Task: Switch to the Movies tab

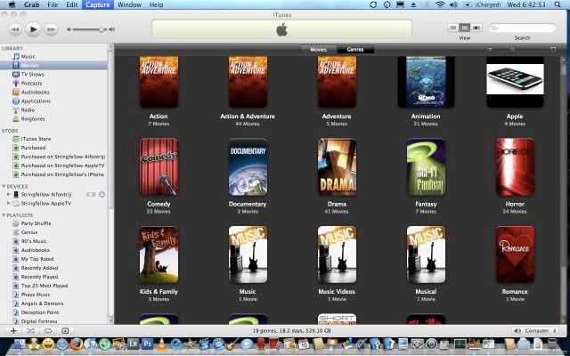Action: (318, 49)
